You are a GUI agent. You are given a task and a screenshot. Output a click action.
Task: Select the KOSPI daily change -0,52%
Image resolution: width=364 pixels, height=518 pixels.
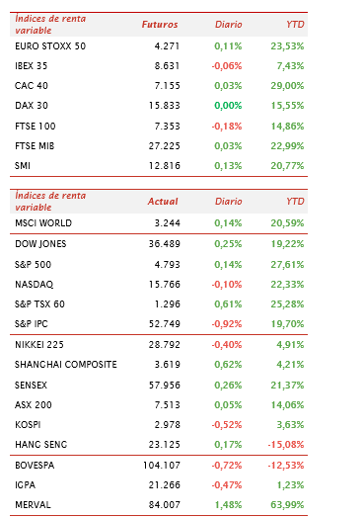point(227,425)
